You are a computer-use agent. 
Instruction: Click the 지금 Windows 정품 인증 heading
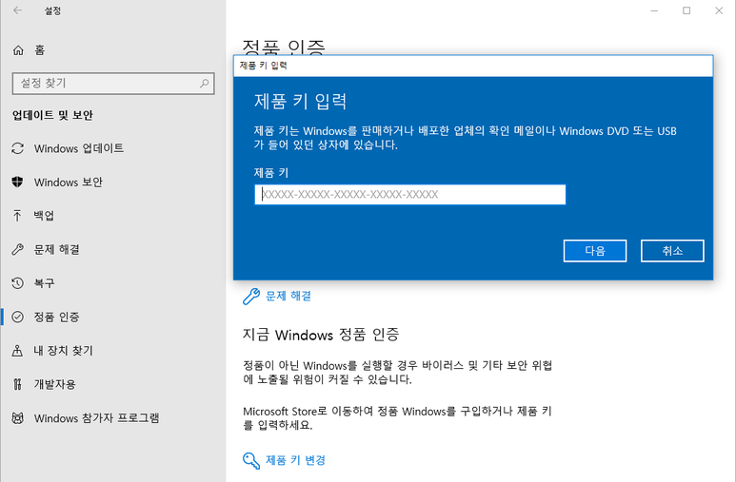tap(321, 335)
